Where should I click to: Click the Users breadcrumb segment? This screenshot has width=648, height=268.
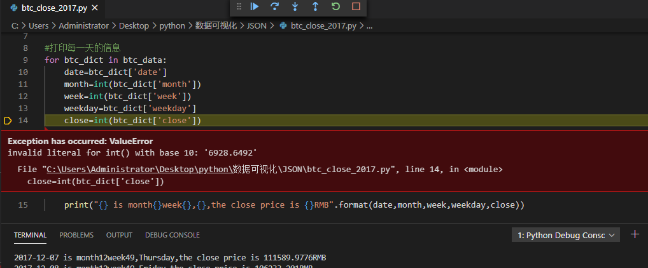[x=38, y=25]
